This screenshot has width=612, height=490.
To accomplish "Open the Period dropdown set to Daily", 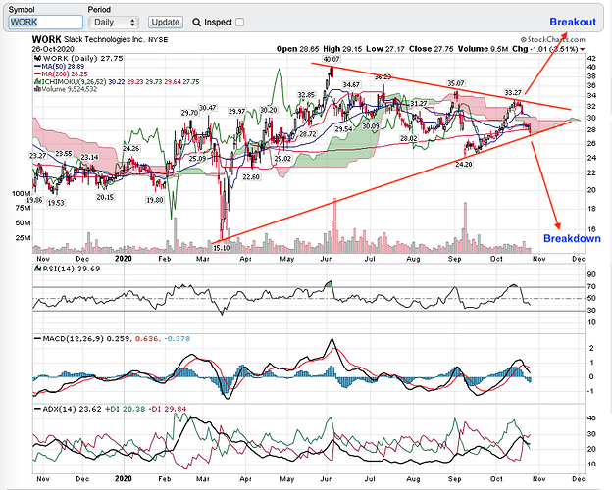I will (x=114, y=23).
